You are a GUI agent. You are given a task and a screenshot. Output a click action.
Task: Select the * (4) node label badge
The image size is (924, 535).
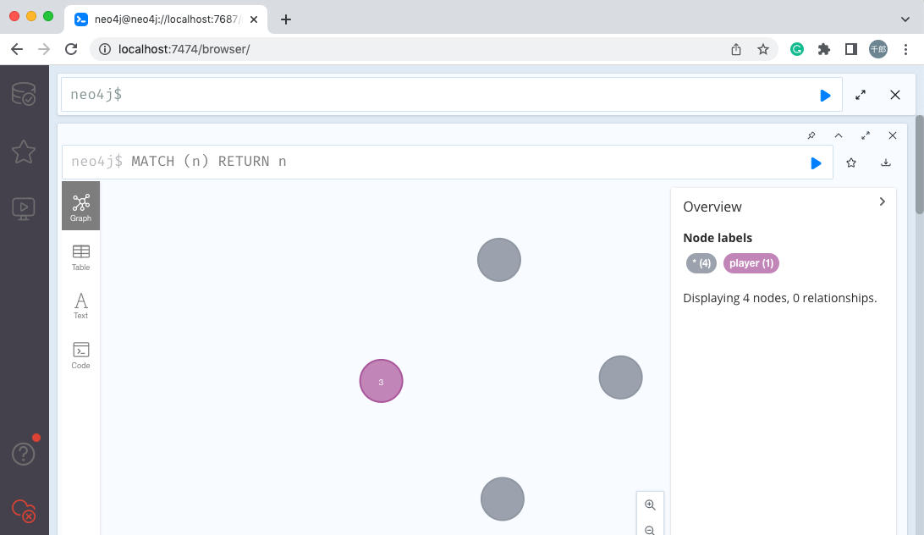click(x=701, y=263)
